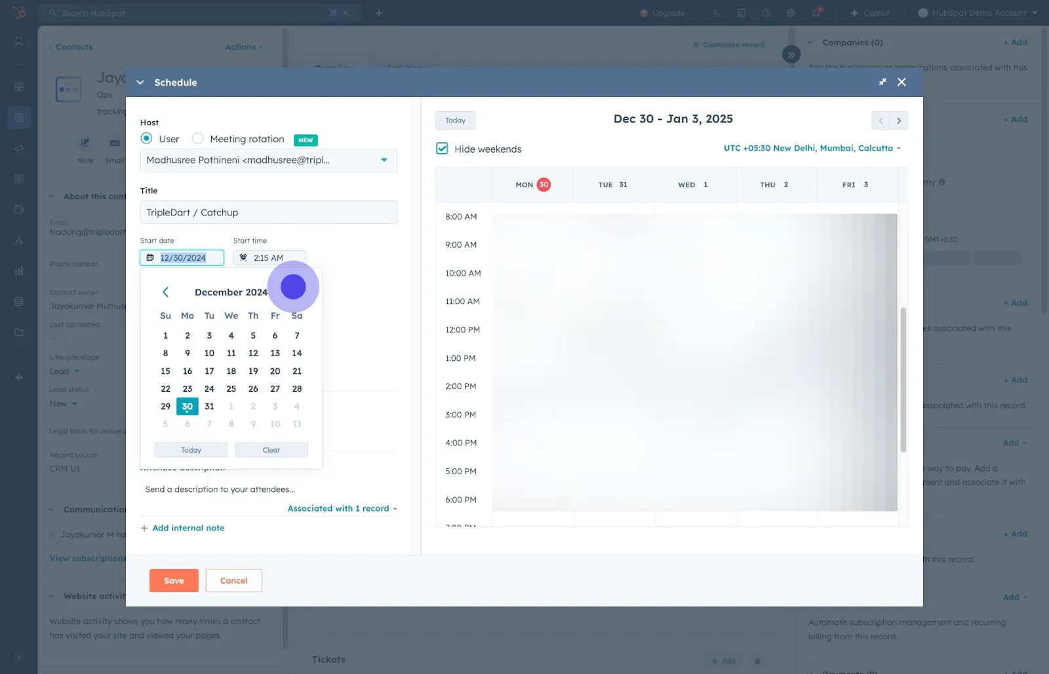The image size is (1049, 674).
Task: Click the Save button
Action: pyautogui.click(x=174, y=580)
